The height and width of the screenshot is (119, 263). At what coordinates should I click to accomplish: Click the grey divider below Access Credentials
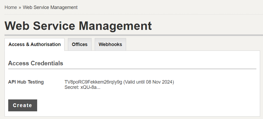[x=132, y=69]
